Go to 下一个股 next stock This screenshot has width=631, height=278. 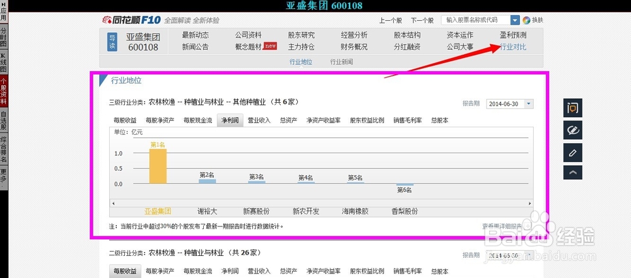422,20
